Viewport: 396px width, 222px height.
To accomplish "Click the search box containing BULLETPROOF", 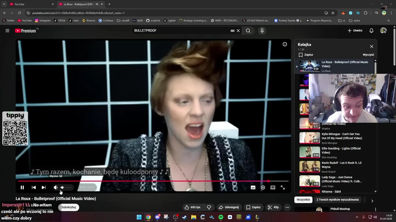I will pos(181,31).
